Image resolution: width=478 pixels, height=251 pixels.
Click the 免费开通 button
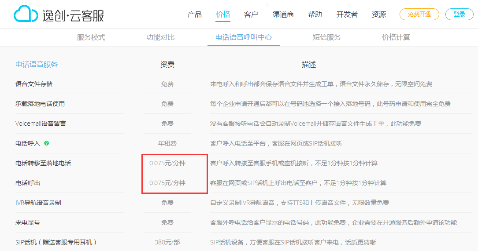419,15
